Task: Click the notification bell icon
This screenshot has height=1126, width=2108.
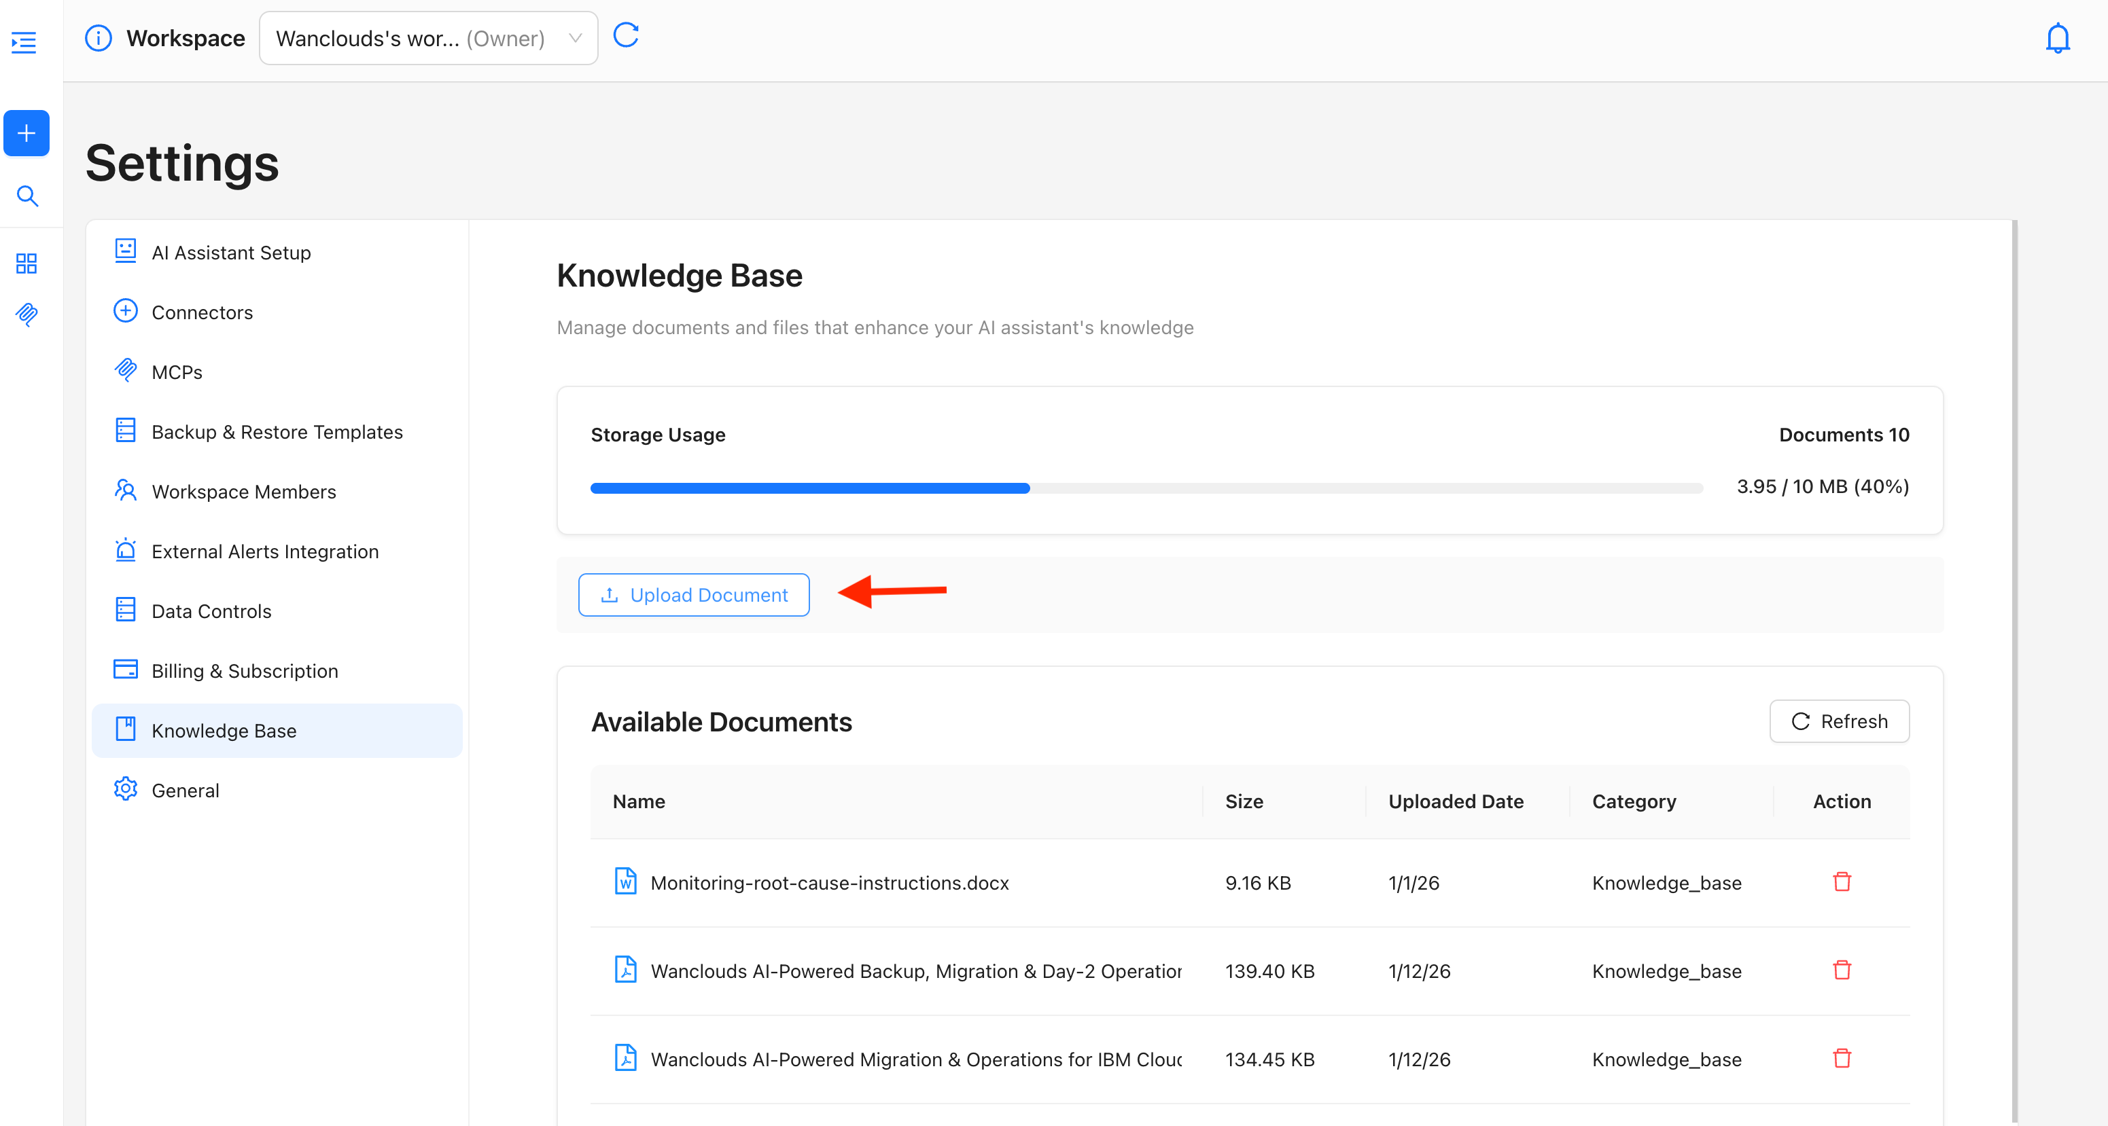Action: [2056, 39]
